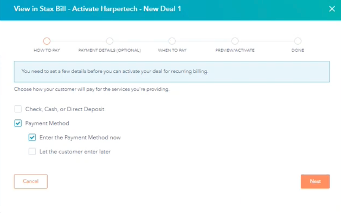341x213 pixels.
Task: Click the recurring billing info banner text
Action: click(115, 71)
